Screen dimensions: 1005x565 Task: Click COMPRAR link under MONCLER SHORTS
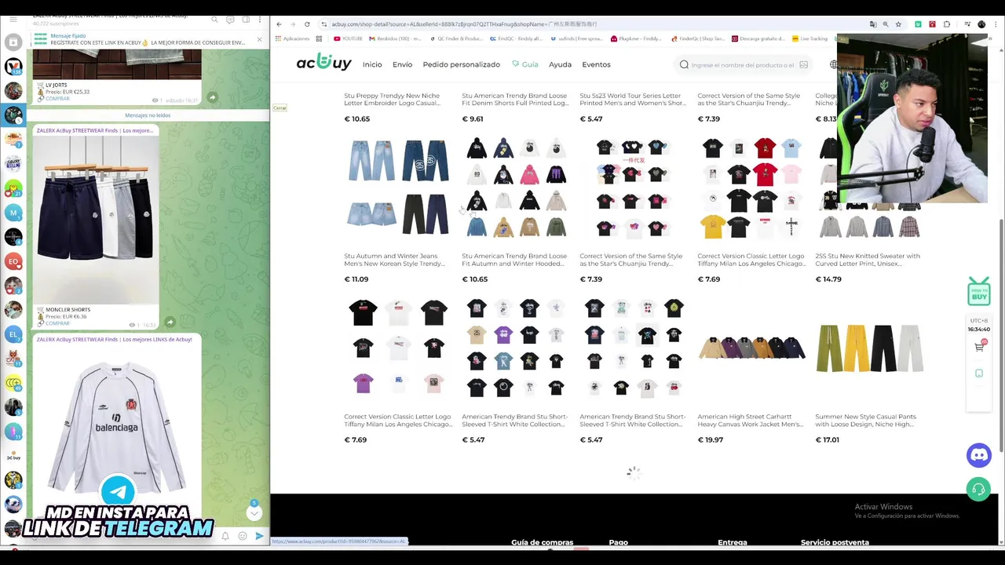[57, 323]
